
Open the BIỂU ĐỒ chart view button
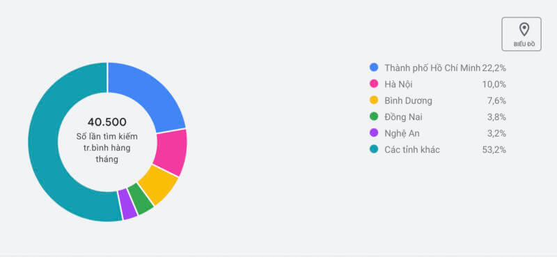click(521, 34)
